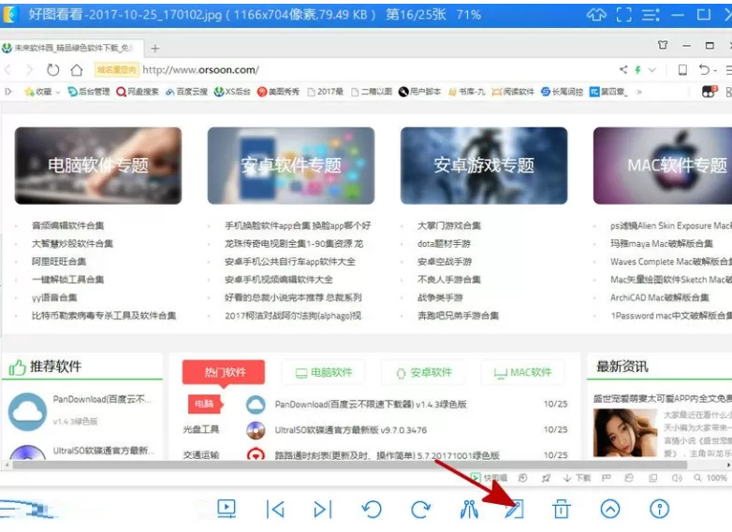Open the 一键解锁工具合集 link
Viewport: 732px width, 532px height.
pyautogui.click(x=67, y=280)
